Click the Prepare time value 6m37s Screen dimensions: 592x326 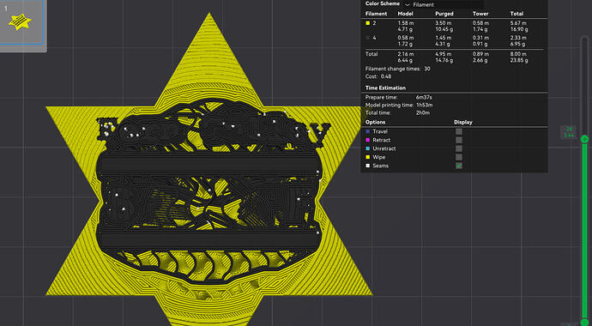pyautogui.click(x=424, y=97)
